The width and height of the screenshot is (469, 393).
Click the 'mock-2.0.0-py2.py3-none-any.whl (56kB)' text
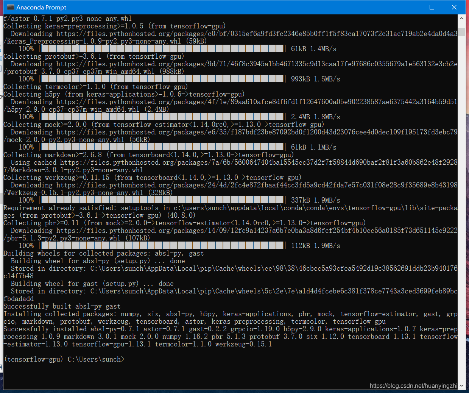[78, 140]
